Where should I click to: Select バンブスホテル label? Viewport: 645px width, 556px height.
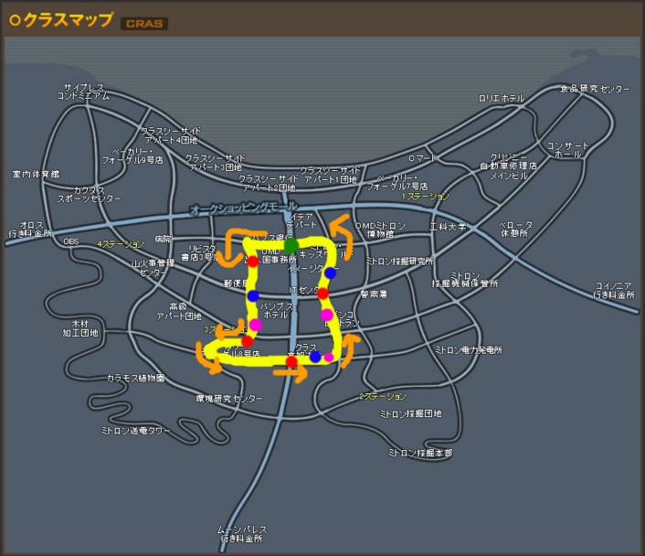(x=276, y=311)
